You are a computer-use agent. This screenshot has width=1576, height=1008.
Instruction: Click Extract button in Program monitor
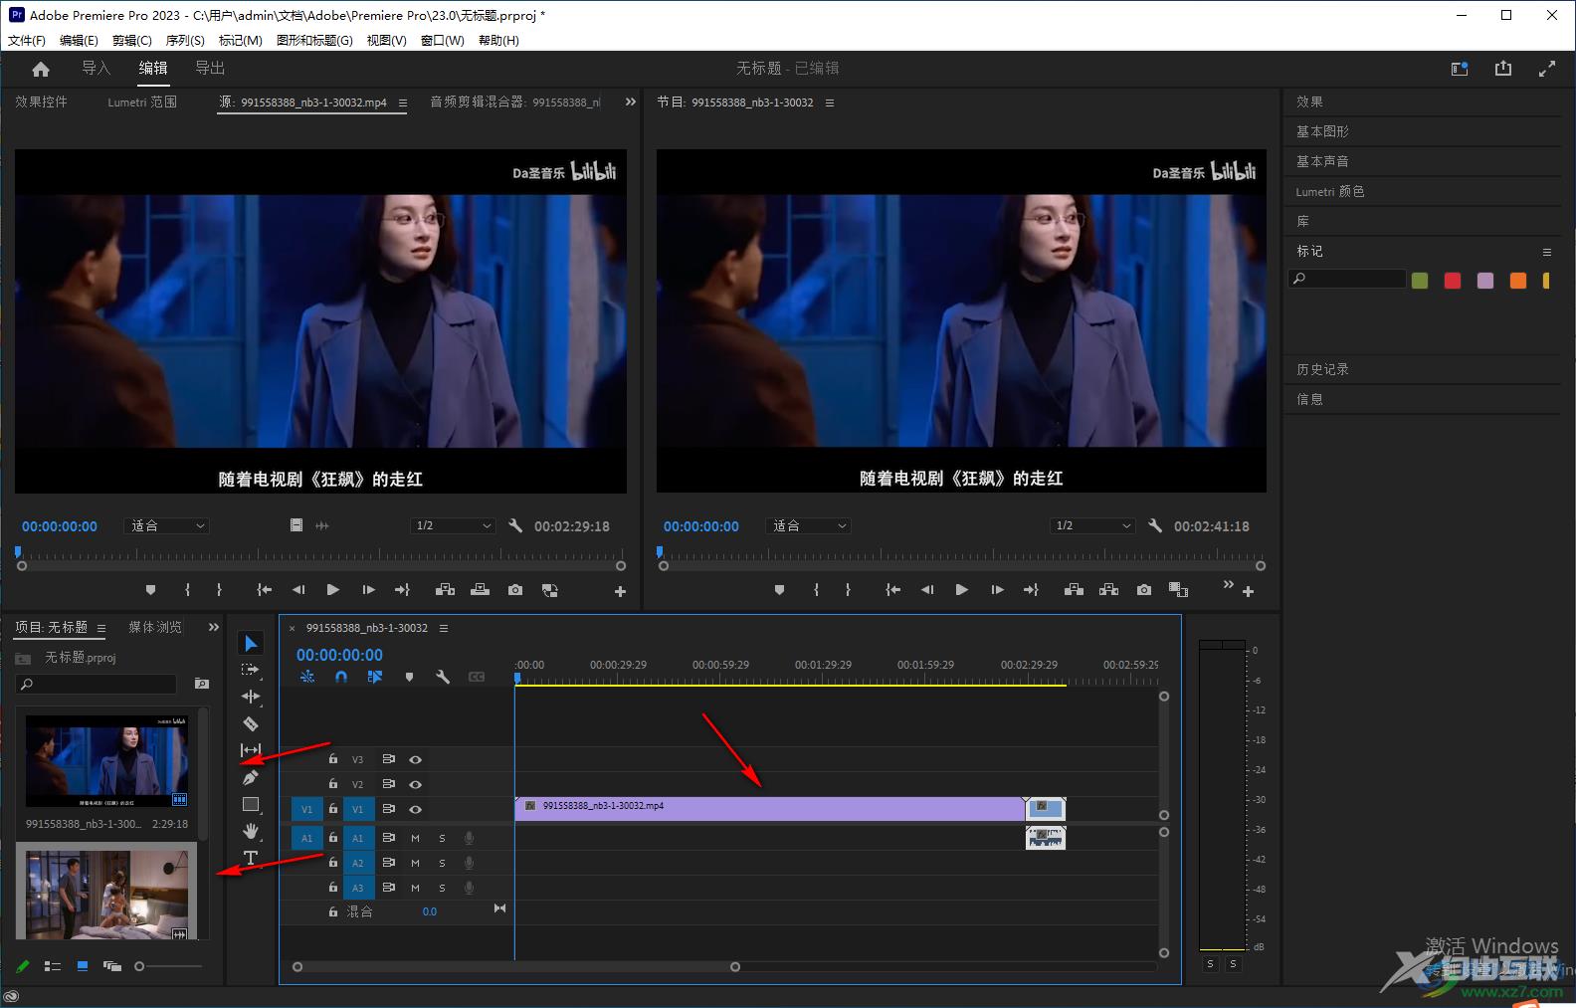coord(1108,590)
